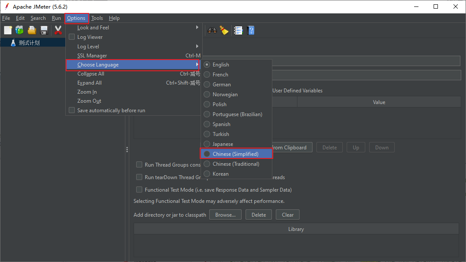
Task: Expand the Log Level submenu
Action: click(x=134, y=47)
